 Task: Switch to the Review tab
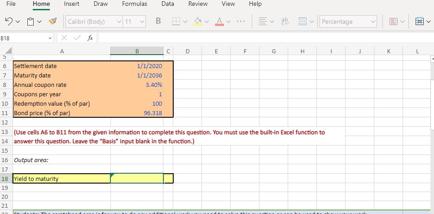197,4
